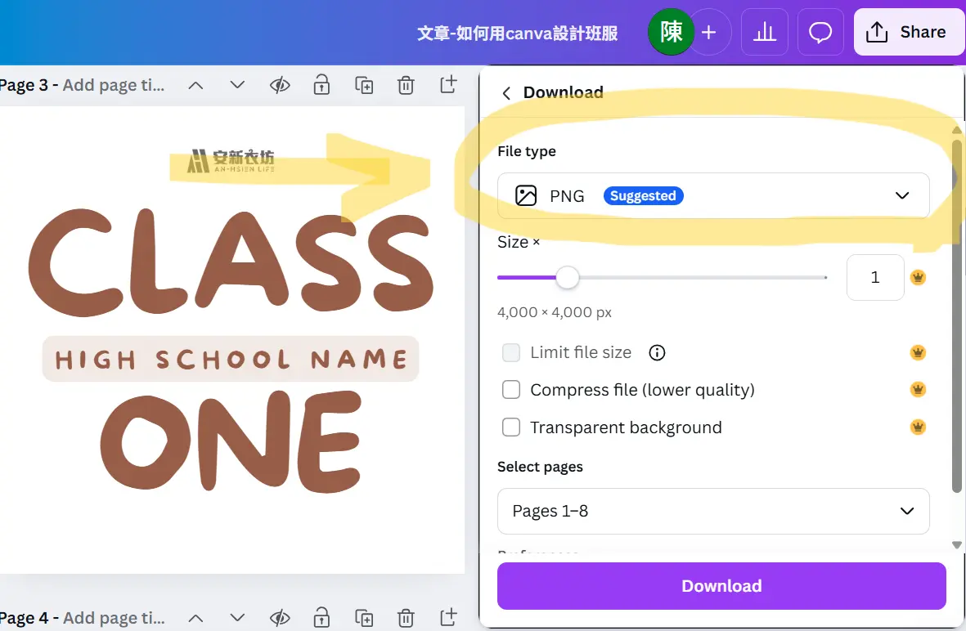Open the comments speech bubble icon

pos(820,32)
